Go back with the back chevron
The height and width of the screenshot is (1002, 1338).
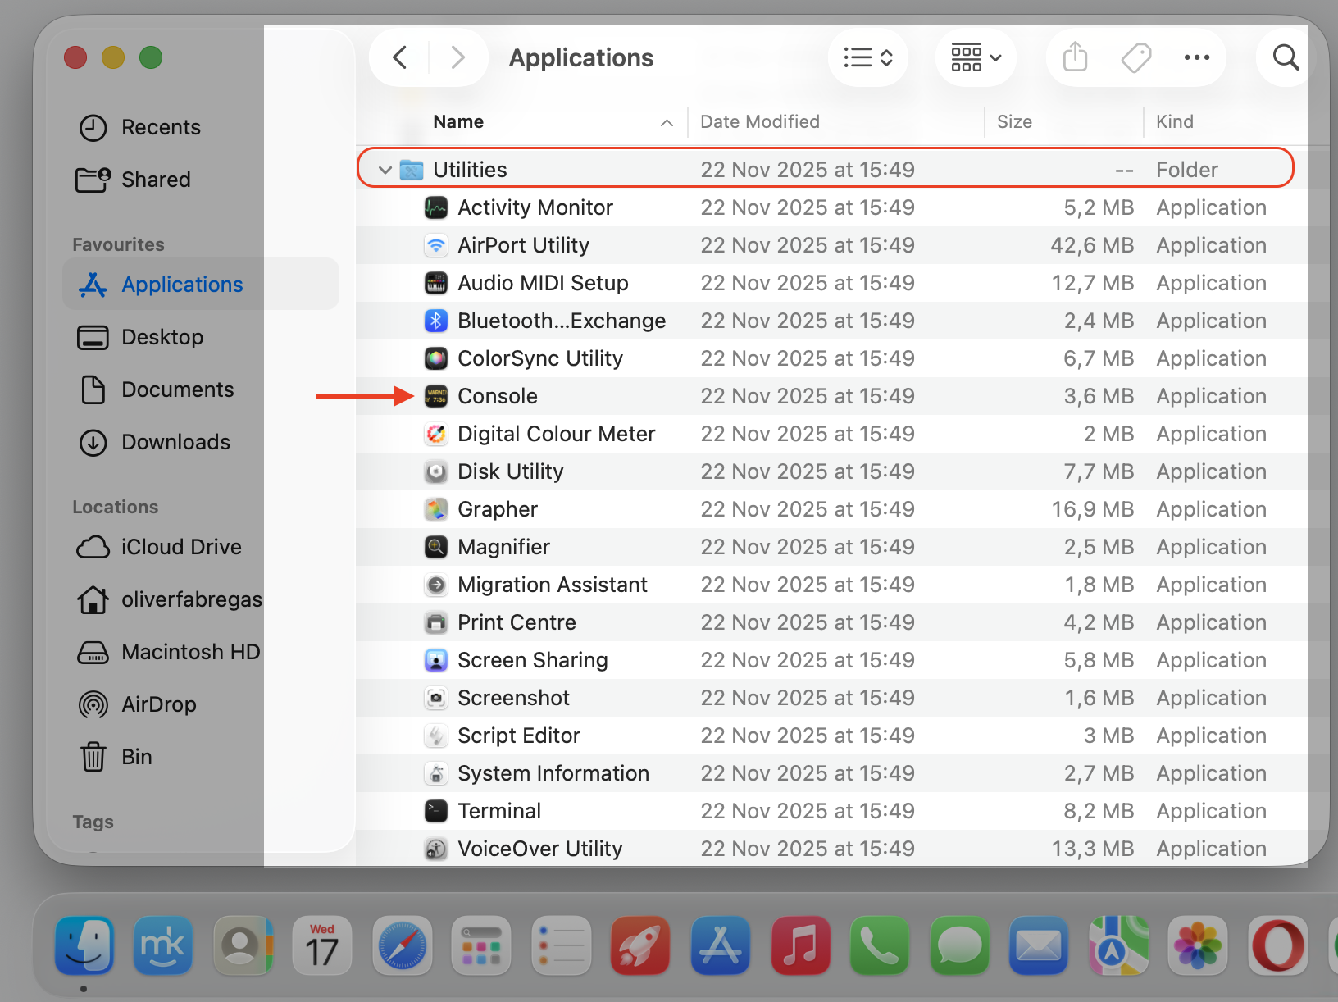pos(400,57)
